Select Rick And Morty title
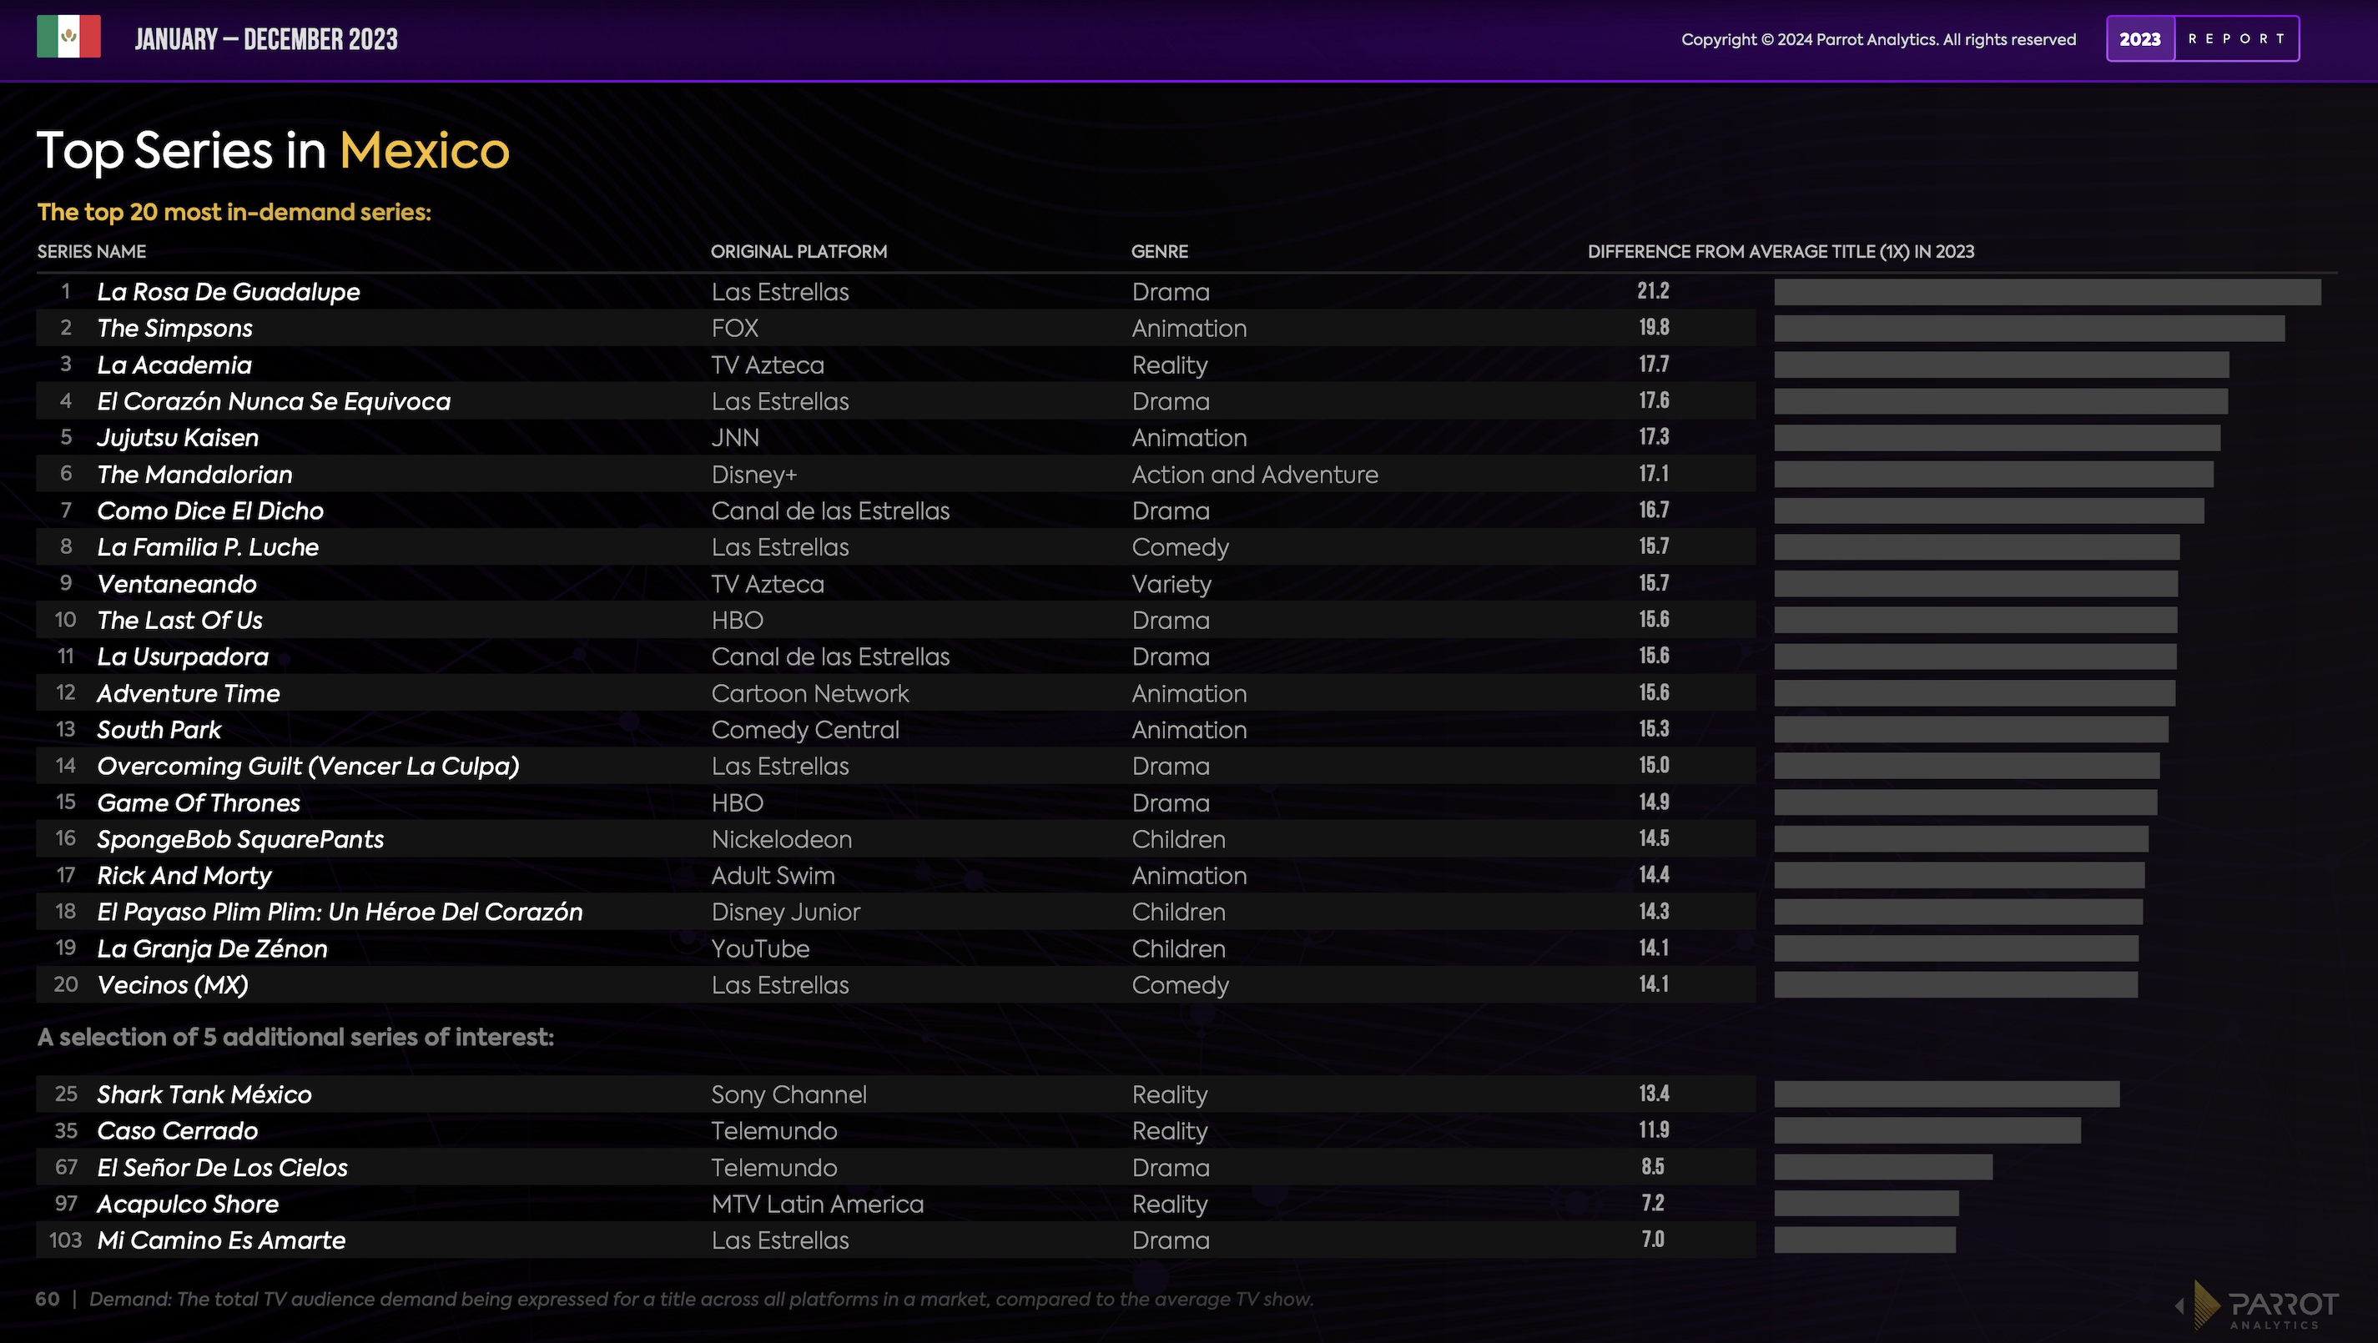This screenshot has height=1343, width=2378. point(184,875)
